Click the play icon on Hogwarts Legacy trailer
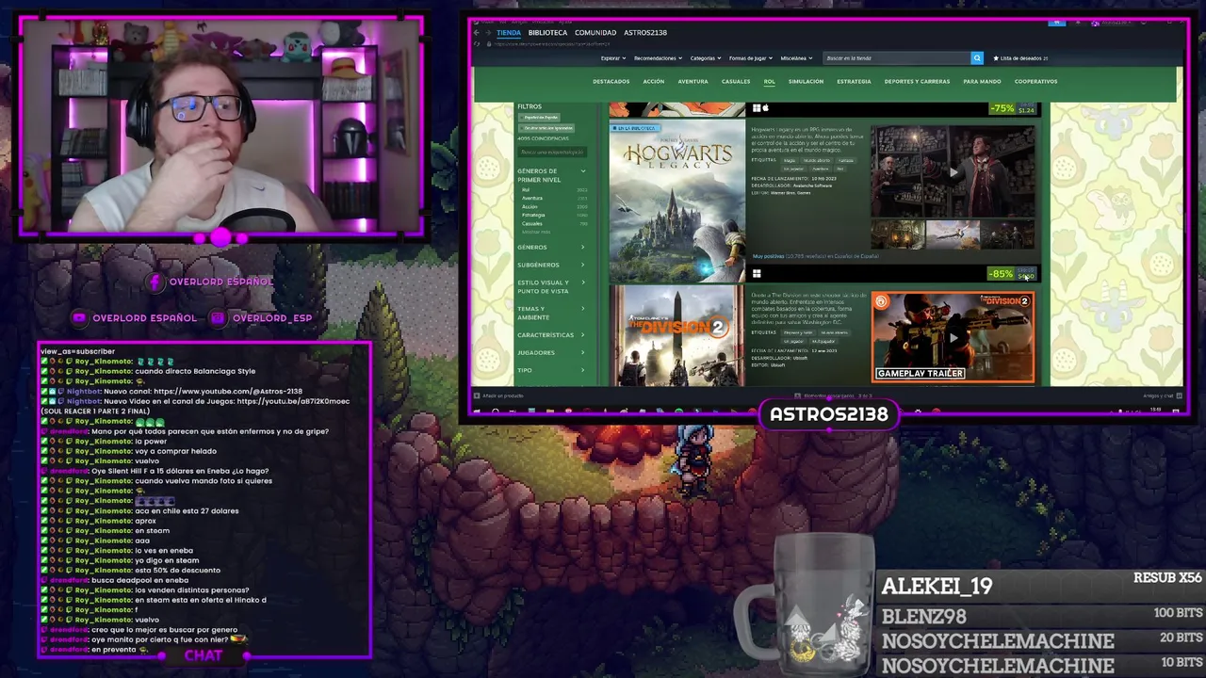The image size is (1206, 678). click(x=953, y=172)
